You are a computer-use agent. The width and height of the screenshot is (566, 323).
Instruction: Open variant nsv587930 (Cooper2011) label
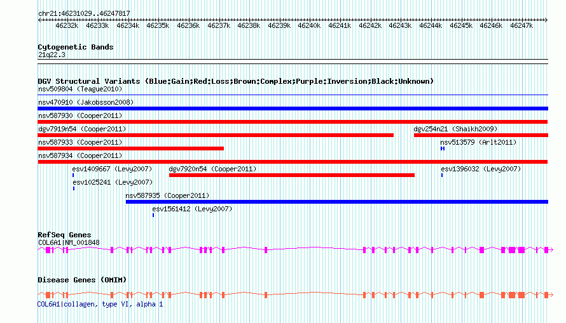pos(80,115)
